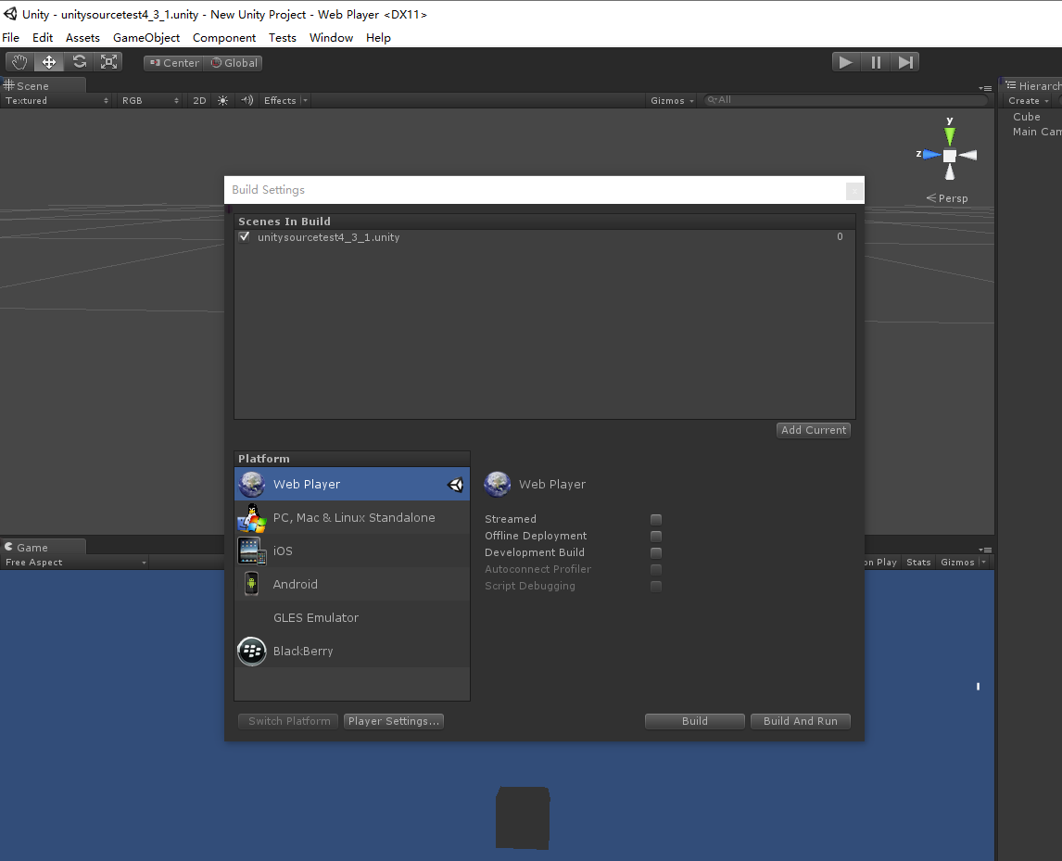Click the Add Current button
Viewport: 1062px width, 861px height.
[x=813, y=429]
